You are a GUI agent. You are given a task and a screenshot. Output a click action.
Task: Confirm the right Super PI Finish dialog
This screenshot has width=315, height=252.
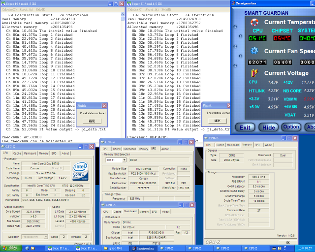(218, 121)
